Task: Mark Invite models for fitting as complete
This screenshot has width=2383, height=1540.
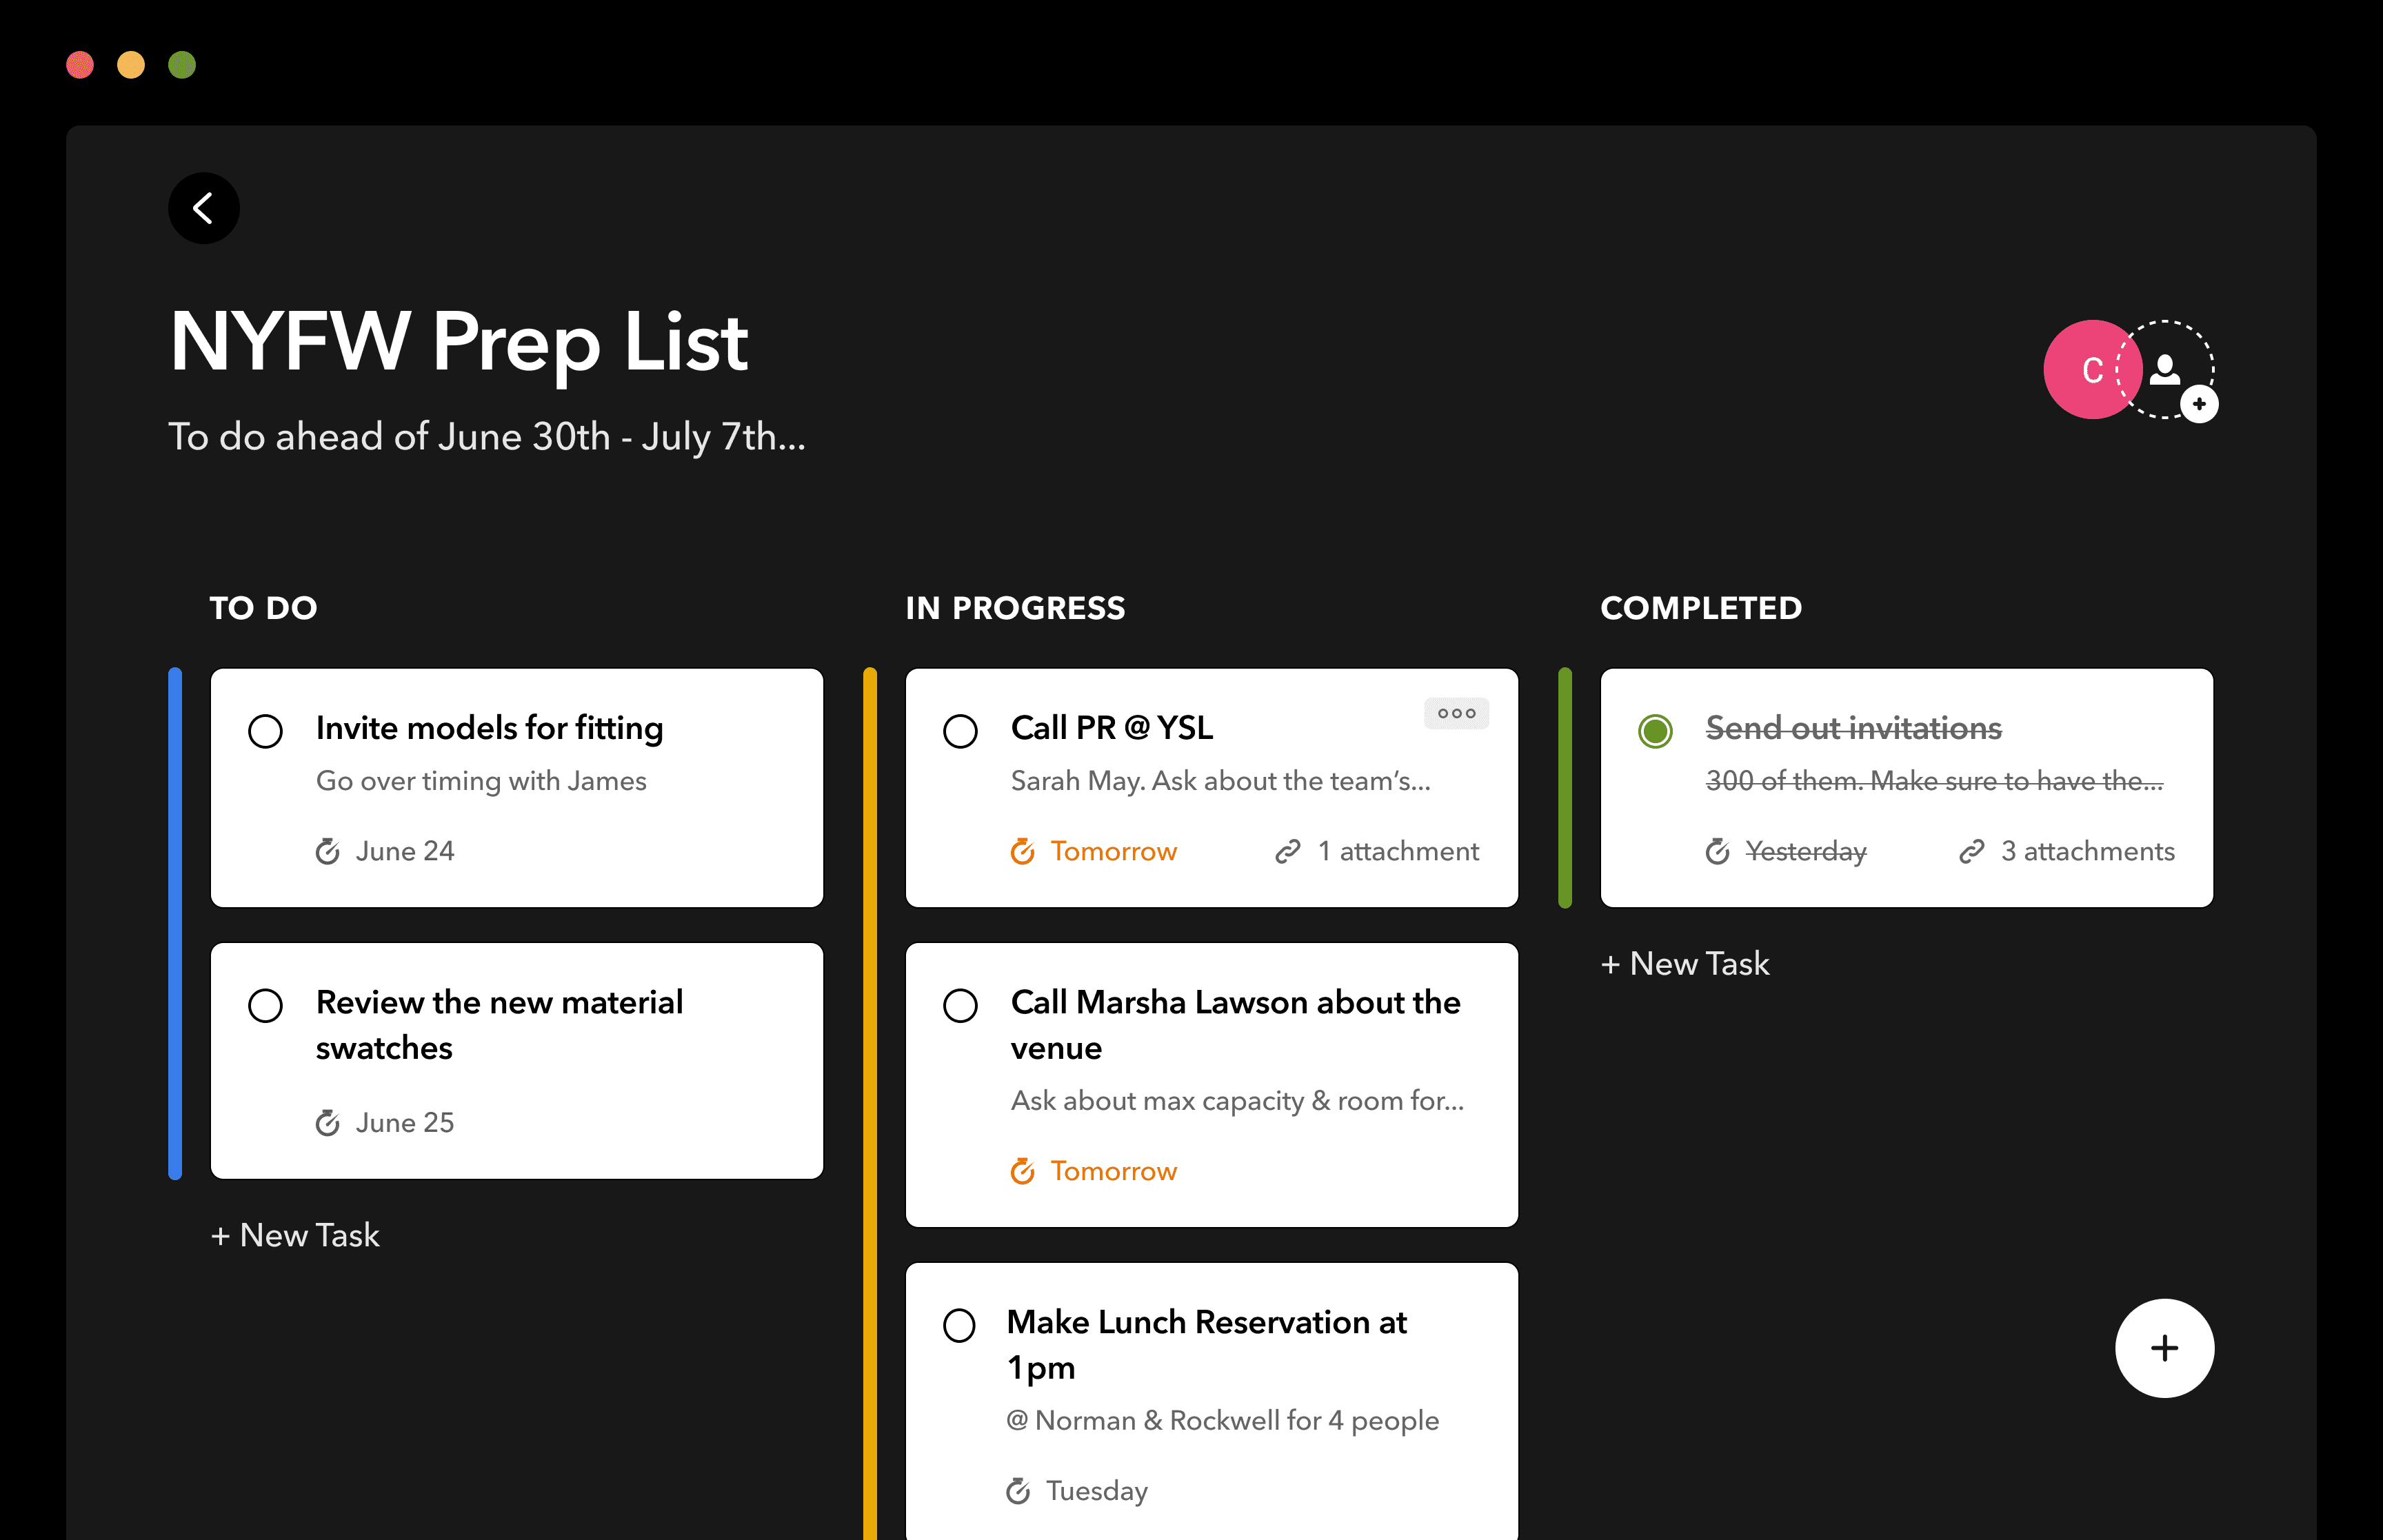Action: [265, 731]
